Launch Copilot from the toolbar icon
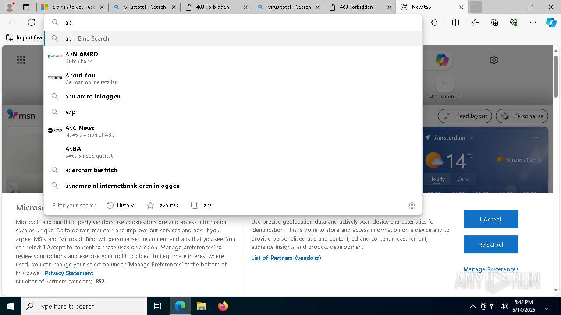Screen dimensions: 561x315 click(x=551, y=22)
